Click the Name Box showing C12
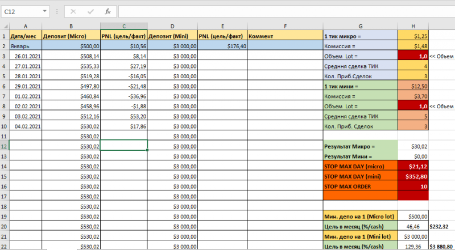The image size is (455, 250). pos(22,11)
